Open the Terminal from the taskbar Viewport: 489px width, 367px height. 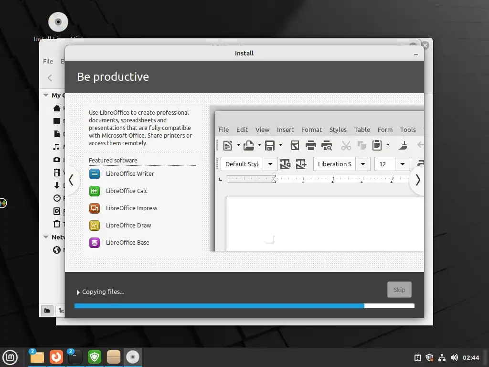click(75, 357)
